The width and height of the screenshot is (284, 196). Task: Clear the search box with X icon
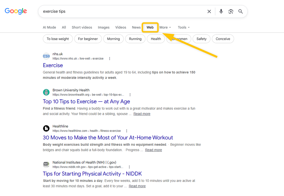point(209,11)
